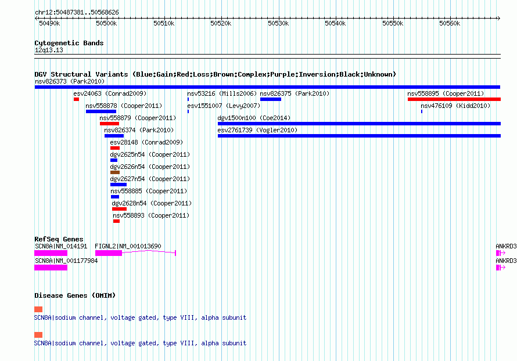The height and width of the screenshot is (361, 517).
Task: Open dgv1500n100 (Coe2014) variant label
Action: point(254,118)
